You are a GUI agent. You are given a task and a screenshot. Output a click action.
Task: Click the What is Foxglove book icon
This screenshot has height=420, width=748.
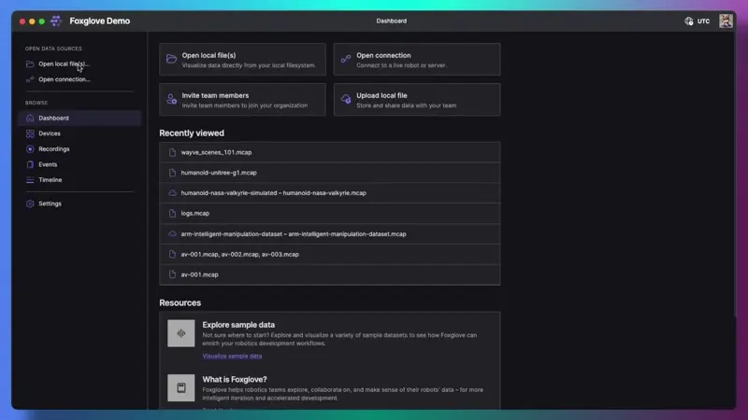tap(181, 387)
